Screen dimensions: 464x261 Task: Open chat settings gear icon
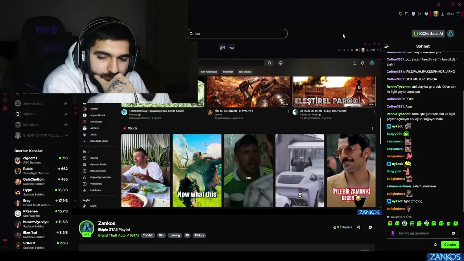pyautogui.click(x=435, y=245)
